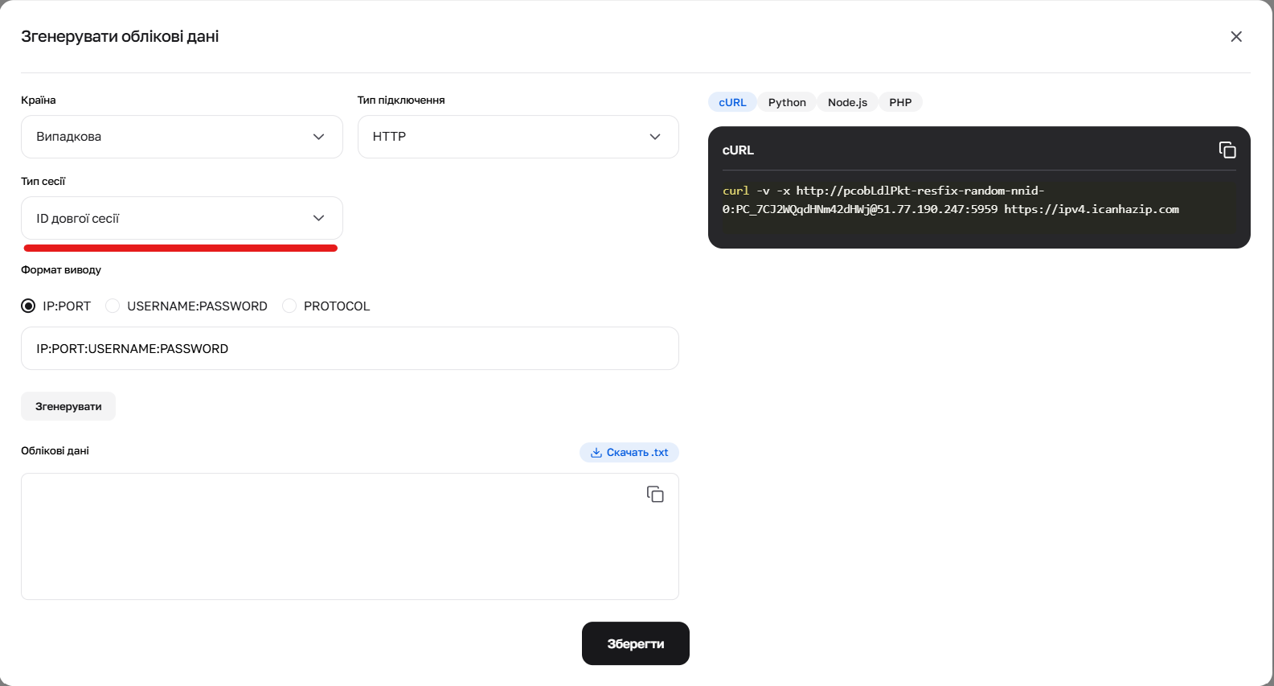This screenshot has height=686, width=1274.
Task: Show the Node.js code example
Action: pyautogui.click(x=847, y=102)
